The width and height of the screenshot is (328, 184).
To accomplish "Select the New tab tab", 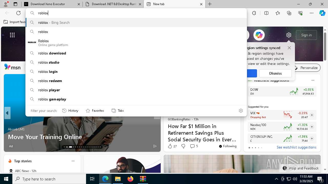I will click(x=174, y=4).
